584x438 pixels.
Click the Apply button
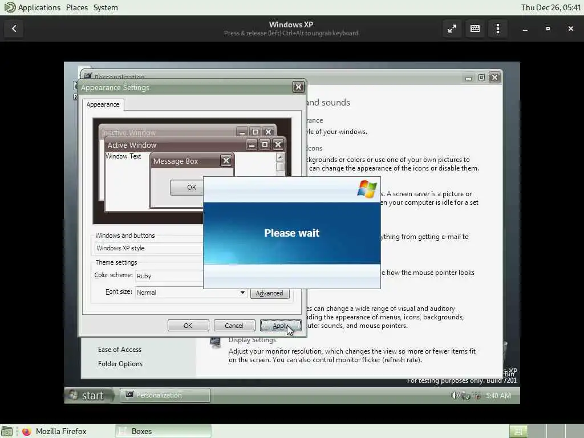coord(281,326)
